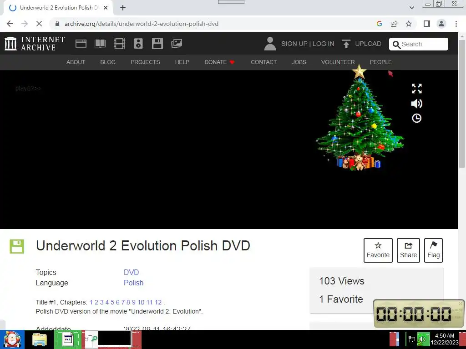Share this page via address bar icon

[394, 24]
